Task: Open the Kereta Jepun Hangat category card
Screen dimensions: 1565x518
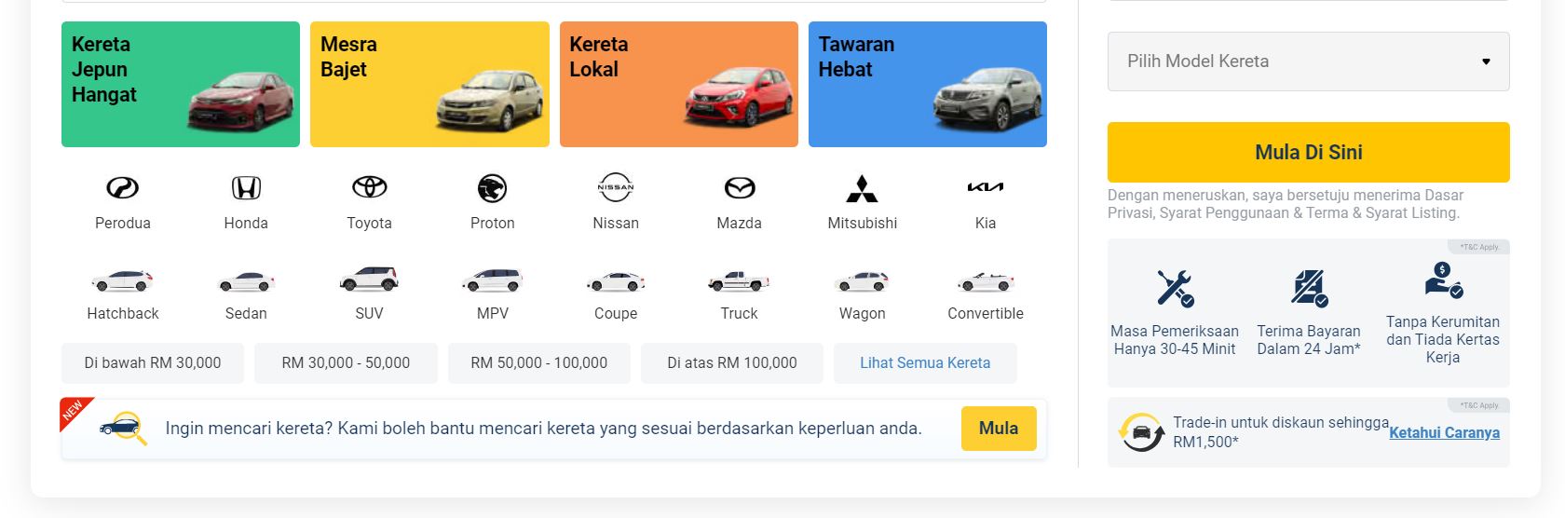Action: click(181, 84)
